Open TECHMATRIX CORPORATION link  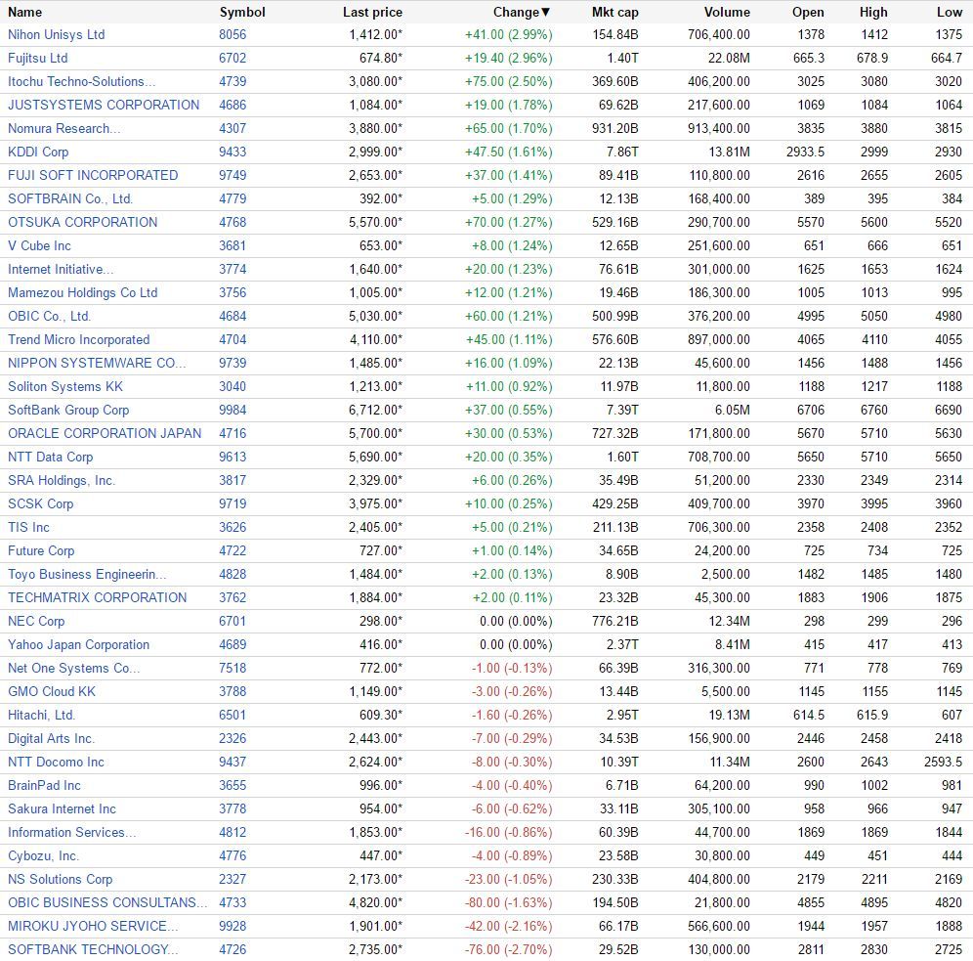[97, 598]
